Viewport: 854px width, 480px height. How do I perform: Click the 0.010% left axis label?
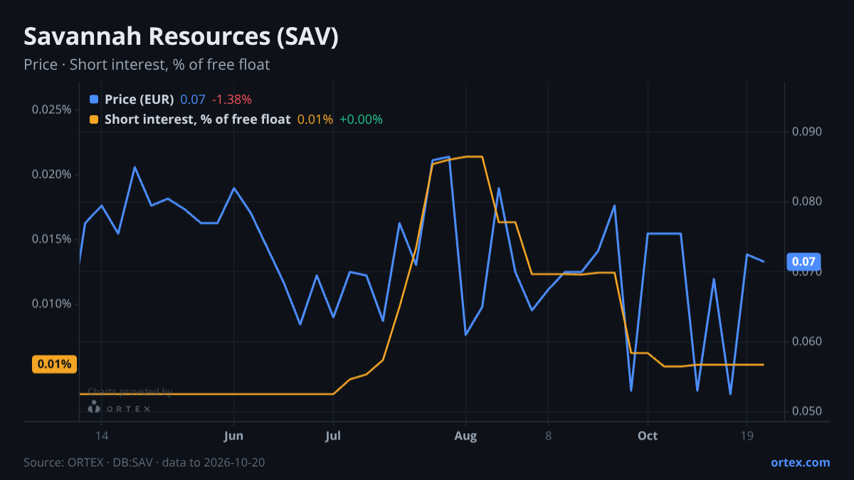click(51, 304)
